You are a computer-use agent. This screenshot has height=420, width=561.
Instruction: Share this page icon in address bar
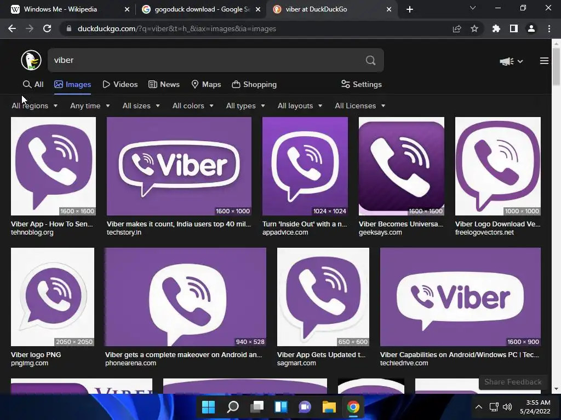coord(457,28)
